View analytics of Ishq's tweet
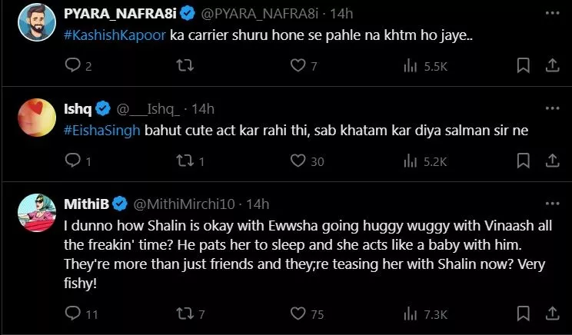 point(411,161)
